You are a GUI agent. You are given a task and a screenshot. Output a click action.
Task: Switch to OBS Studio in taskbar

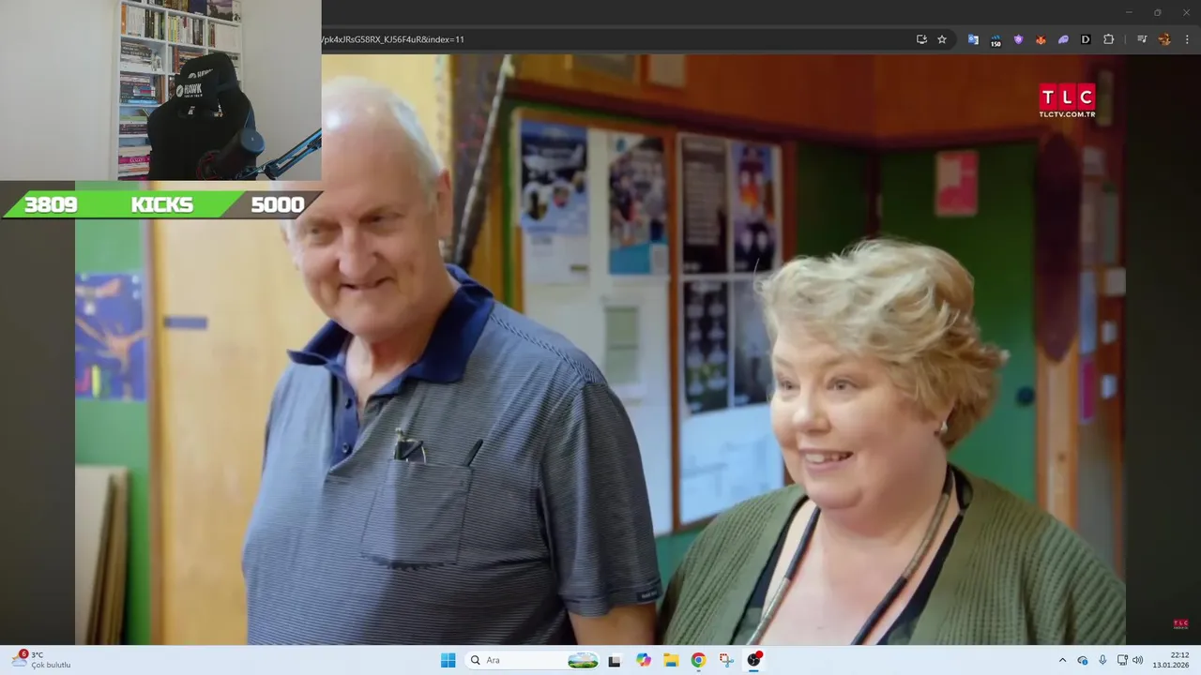pos(753,660)
